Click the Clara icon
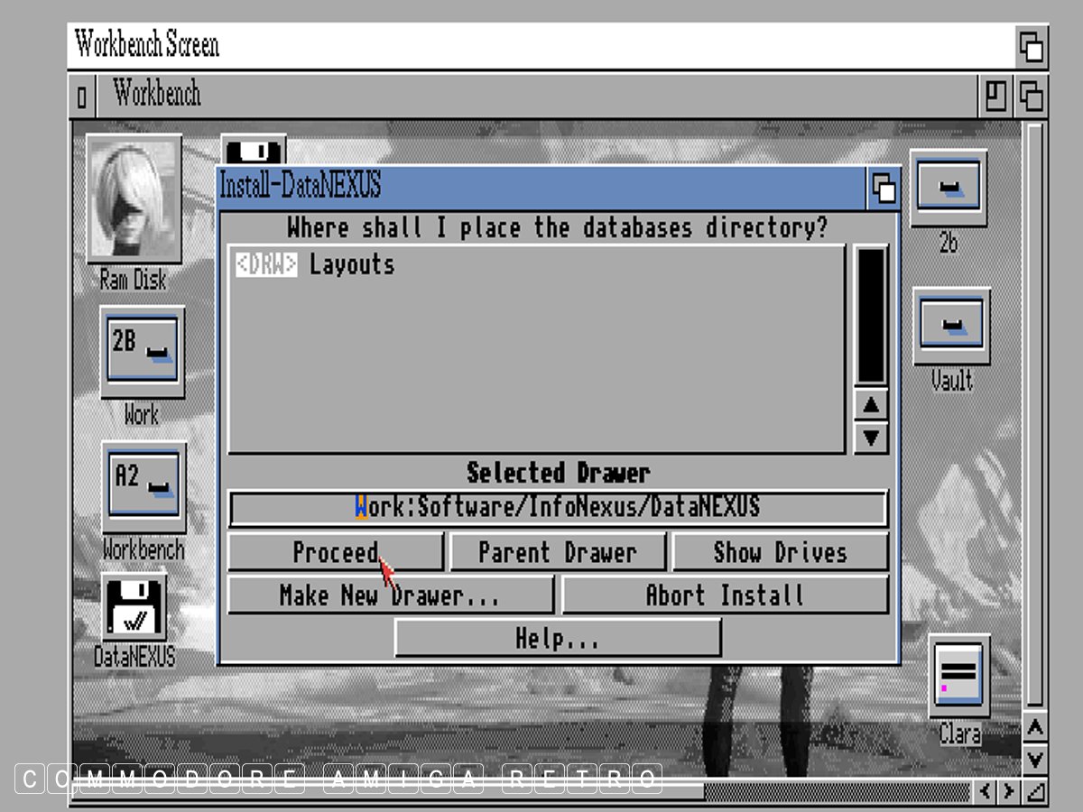The width and height of the screenshot is (1083, 812). pos(958,676)
